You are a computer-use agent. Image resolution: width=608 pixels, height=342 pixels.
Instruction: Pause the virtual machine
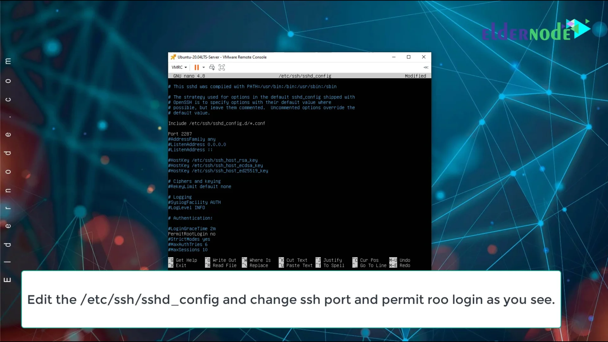[x=197, y=67]
